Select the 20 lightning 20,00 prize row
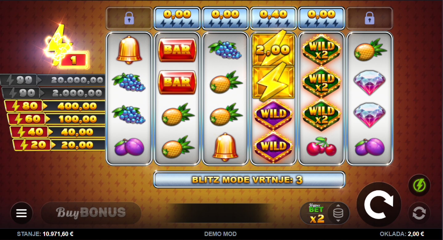443x240 pixels. pos(59,145)
